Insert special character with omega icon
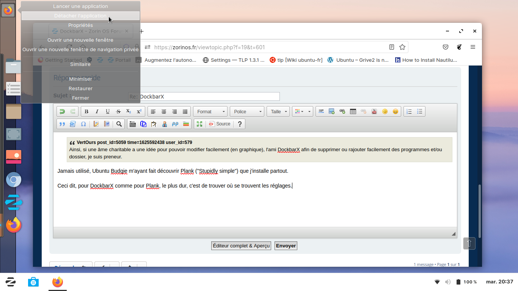The width and height of the screenshot is (518, 291). (x=83, y=124)
